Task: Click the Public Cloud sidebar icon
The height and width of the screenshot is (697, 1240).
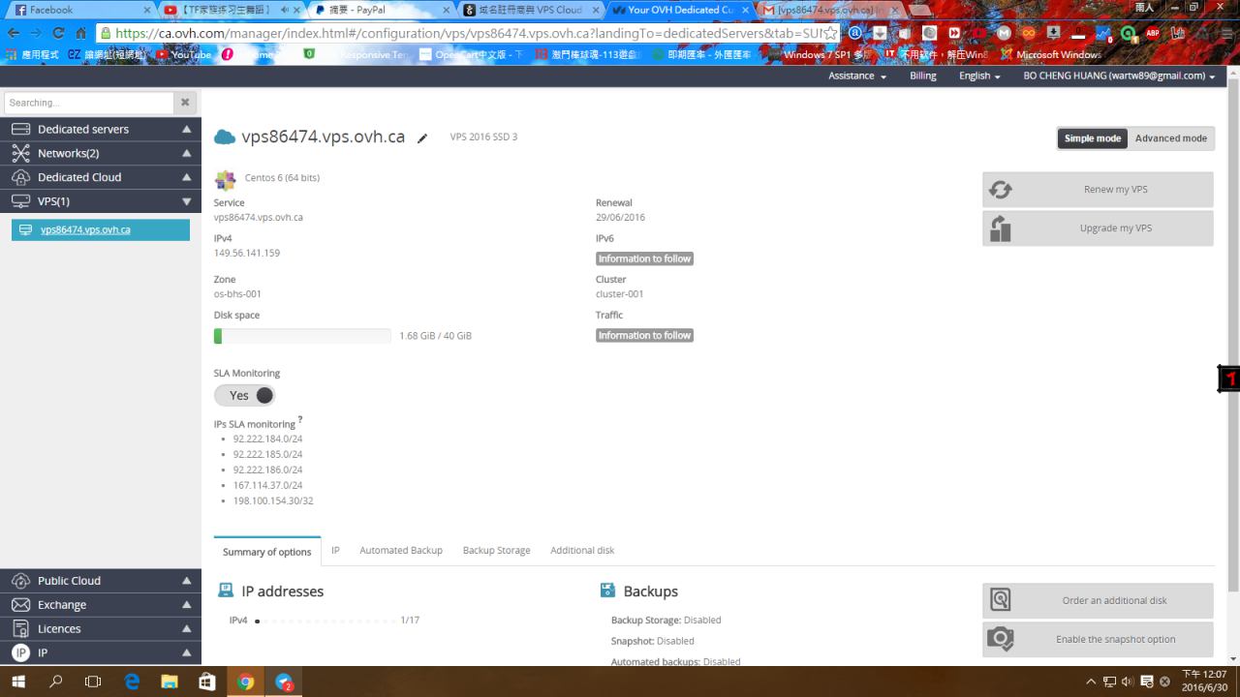Action: pos(20,581)
